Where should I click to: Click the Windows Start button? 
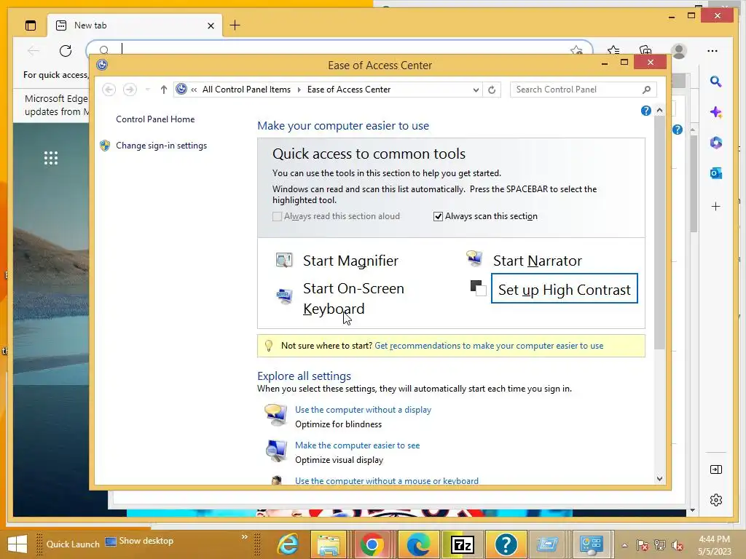tap(17, 544)
